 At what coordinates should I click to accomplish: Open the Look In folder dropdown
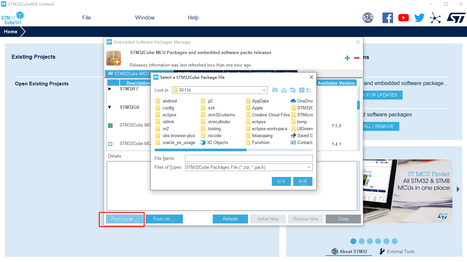pos(264,90)
